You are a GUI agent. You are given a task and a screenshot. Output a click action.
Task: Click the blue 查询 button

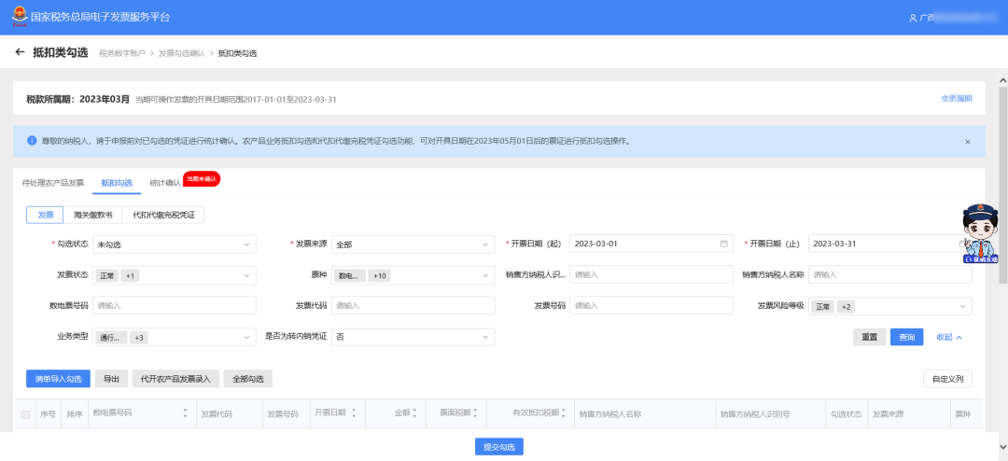906,337
